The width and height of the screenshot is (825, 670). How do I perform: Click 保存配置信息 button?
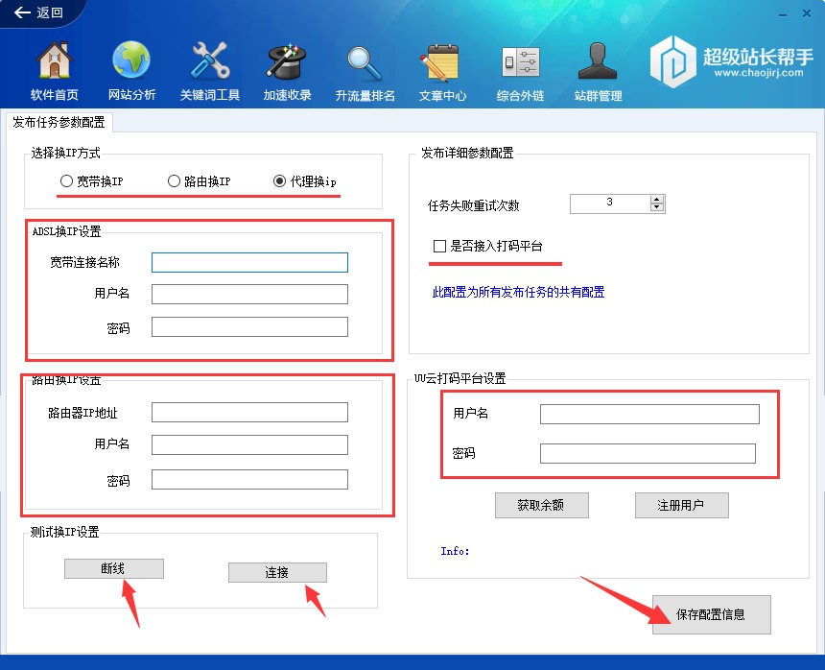coord(712,614)
